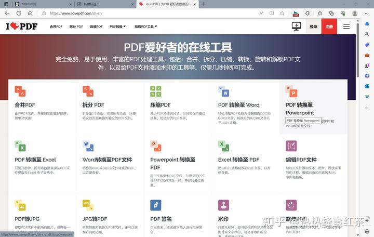Viewport: 374px width, 237px height.
Task: Open the Excel 转换至 PDF icon
Action: pos(223,146)
